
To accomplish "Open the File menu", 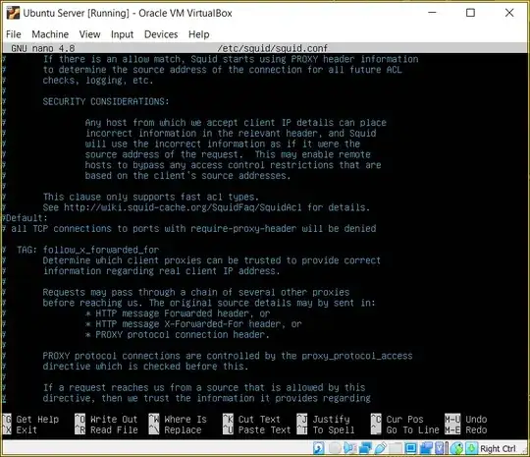I will [x=14, y=34].
